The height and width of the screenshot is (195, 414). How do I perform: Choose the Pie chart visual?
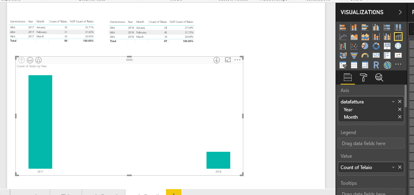(365, 46)
